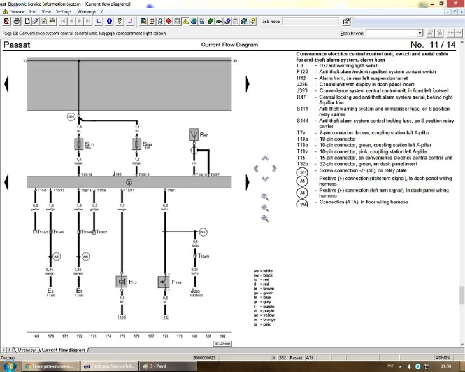Open the Service menu
465x372 pixels.
click(17, 11)
